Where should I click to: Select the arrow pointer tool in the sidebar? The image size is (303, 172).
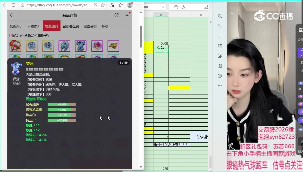click(x=220, y=16)
